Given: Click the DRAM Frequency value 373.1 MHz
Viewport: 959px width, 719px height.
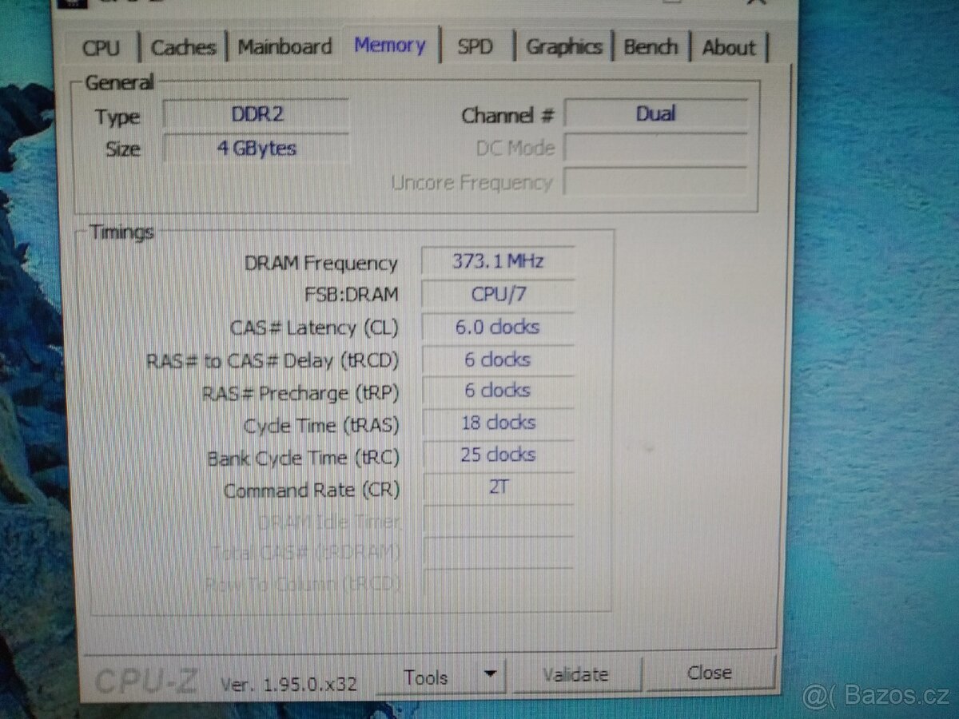Looking at the screenshot, I should (497, 261).
